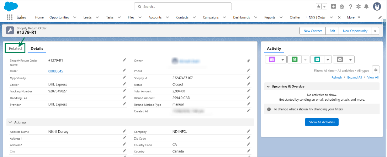The width and height of the screenshot is (387, 157).
Task: Open the user profile avatar
Action: tap(377, 7)
